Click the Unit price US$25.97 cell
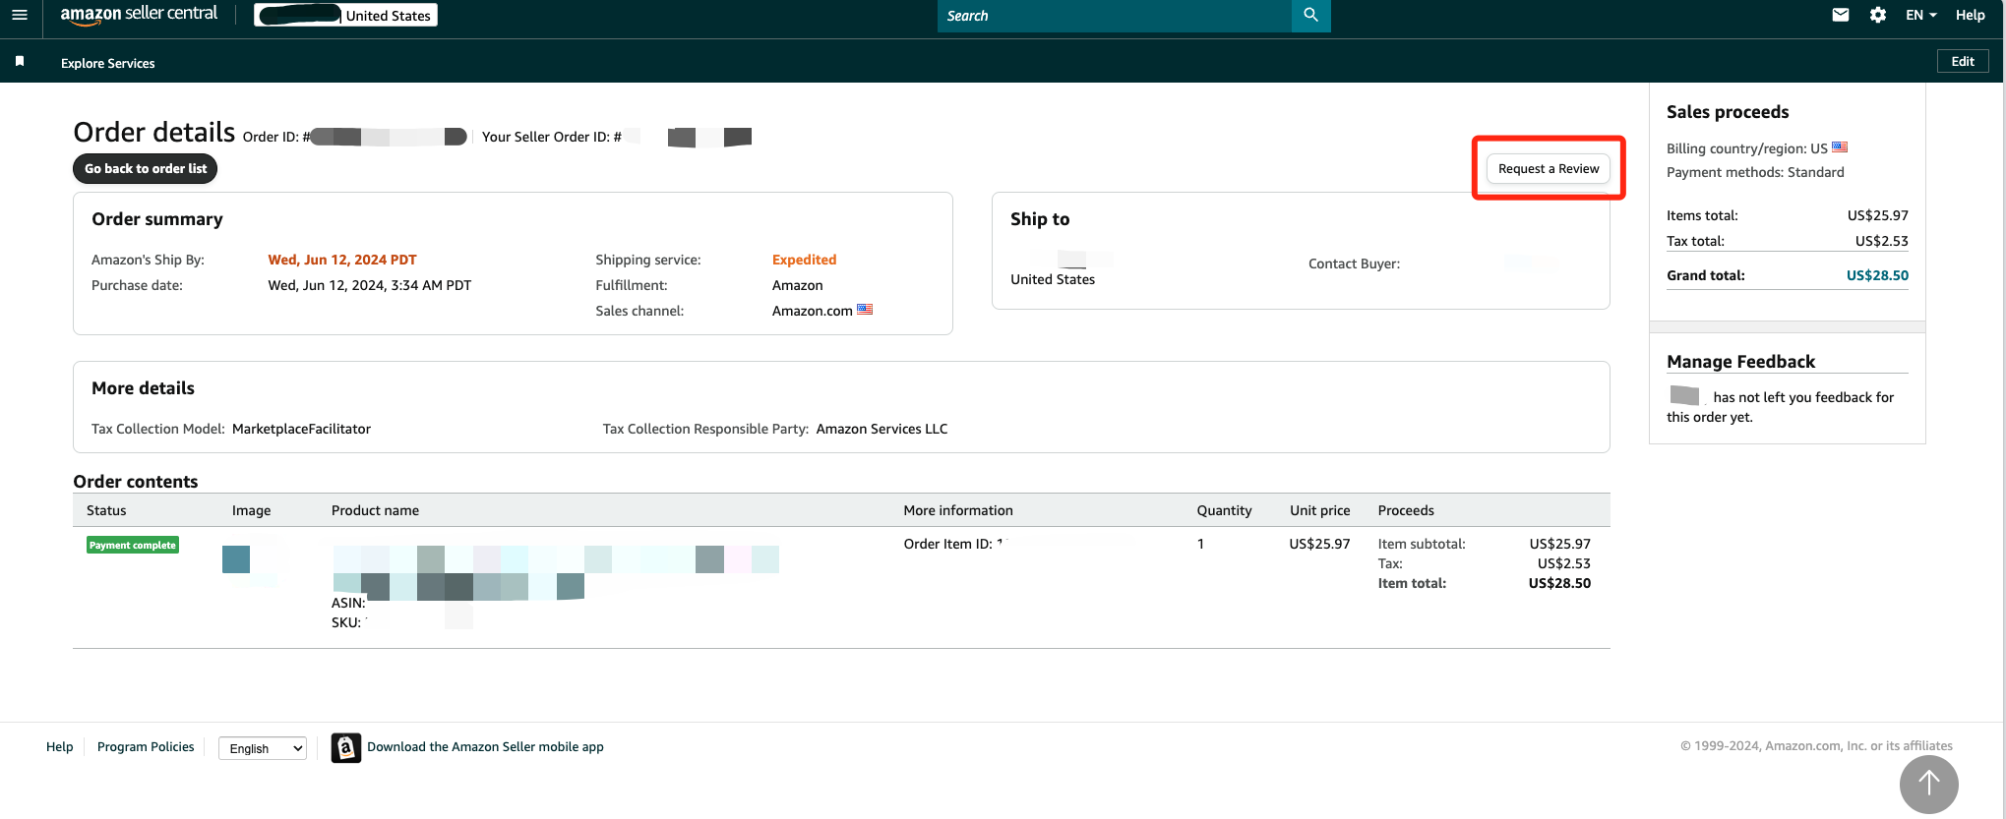The image size is (2006, 819). tap(1319, 544)
